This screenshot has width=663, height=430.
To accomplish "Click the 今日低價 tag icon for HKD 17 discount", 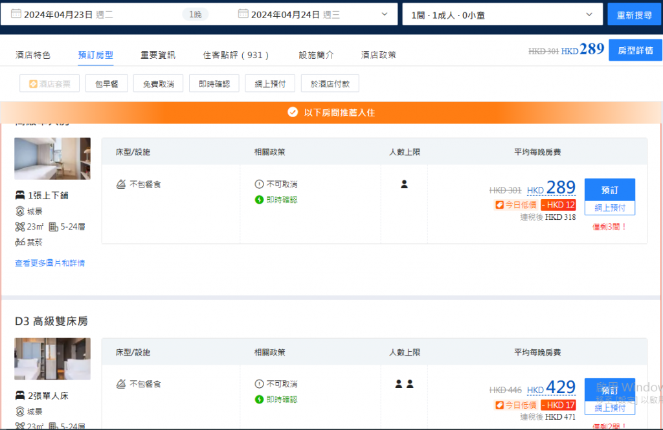I will (x=500, y=405).
